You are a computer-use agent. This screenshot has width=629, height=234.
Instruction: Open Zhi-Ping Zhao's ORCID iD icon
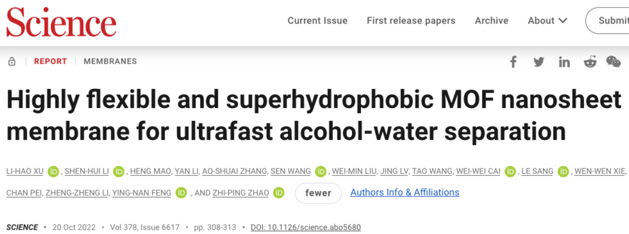point(279,193)
